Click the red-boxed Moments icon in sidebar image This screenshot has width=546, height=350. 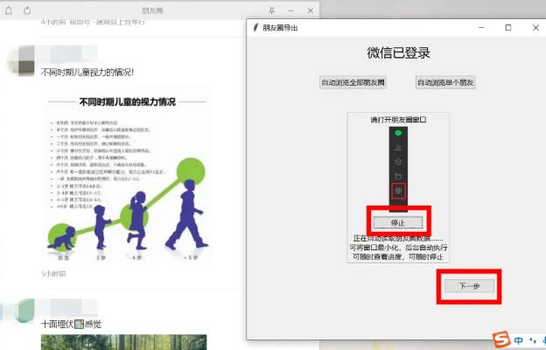pos(398,190)
